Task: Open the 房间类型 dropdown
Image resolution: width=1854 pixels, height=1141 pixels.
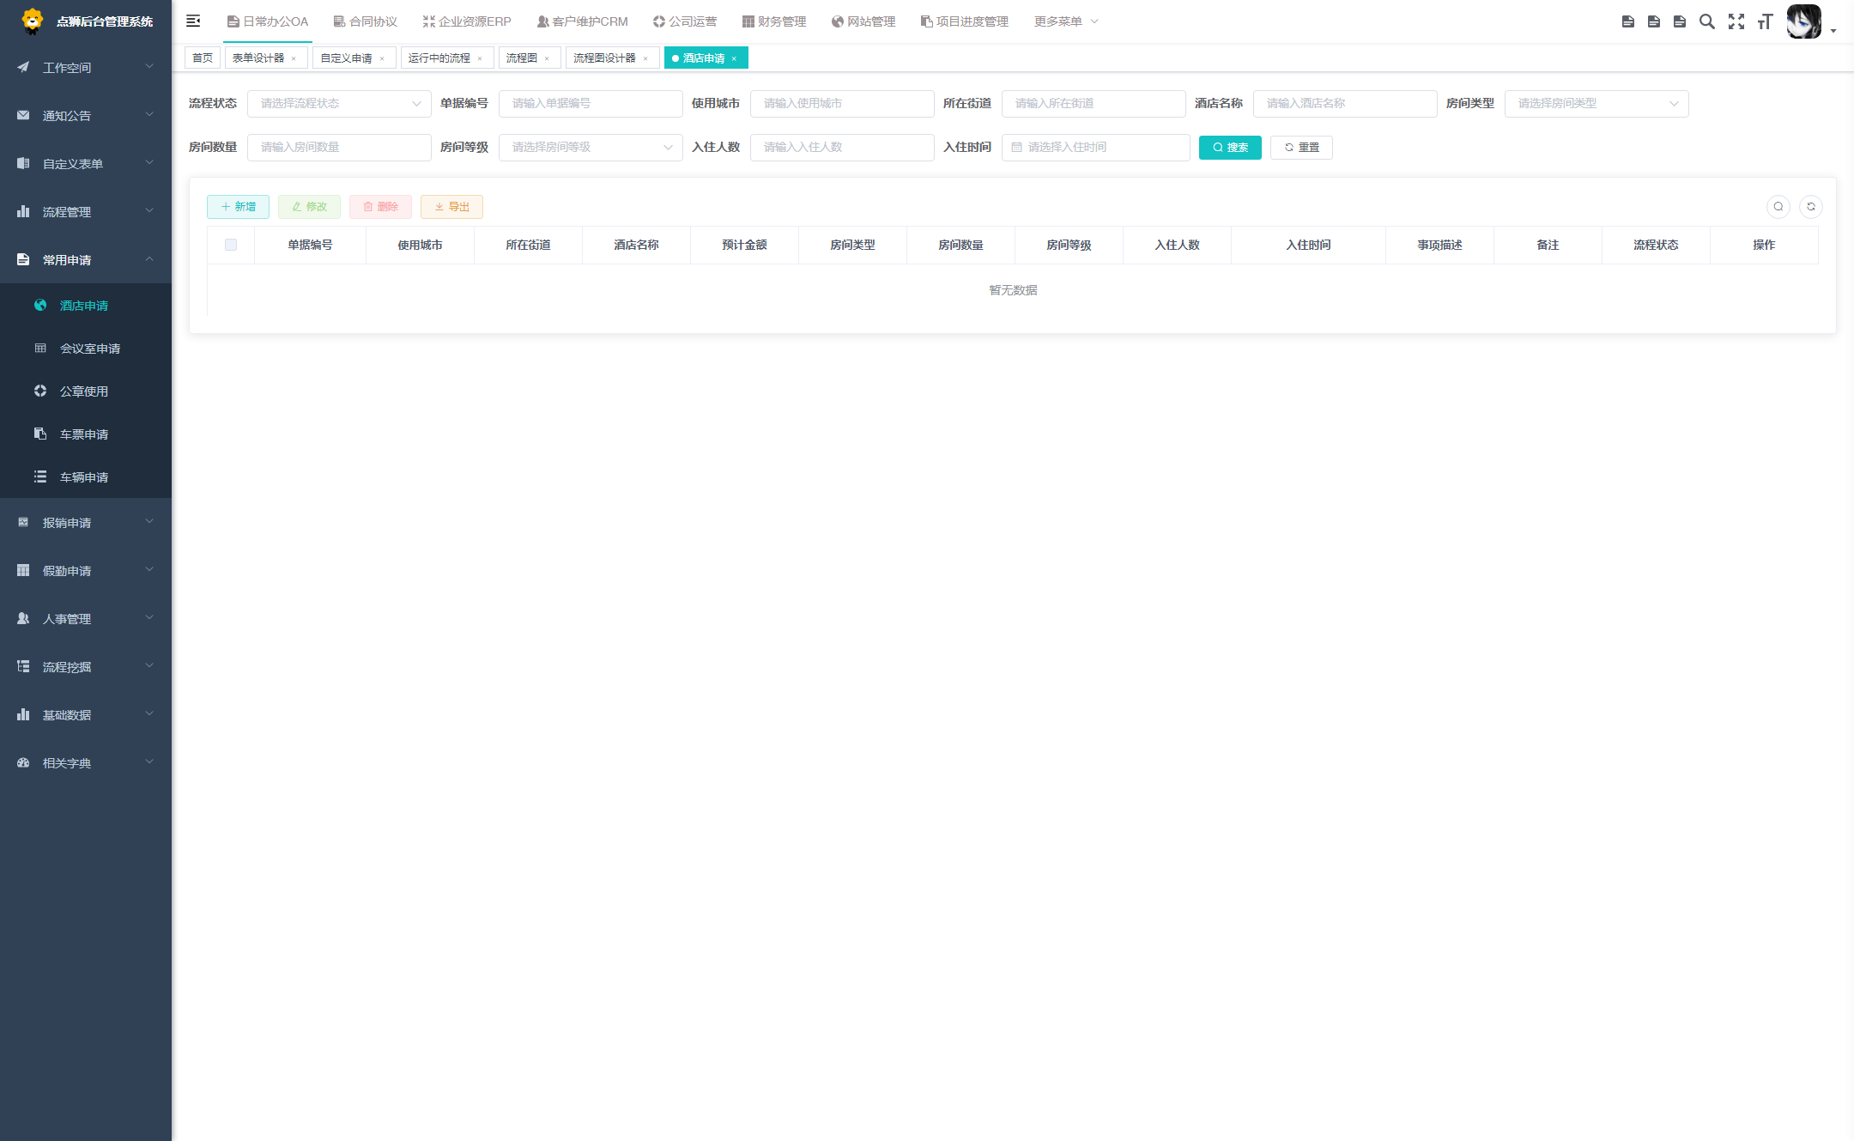Action: tap(1596, 104)
